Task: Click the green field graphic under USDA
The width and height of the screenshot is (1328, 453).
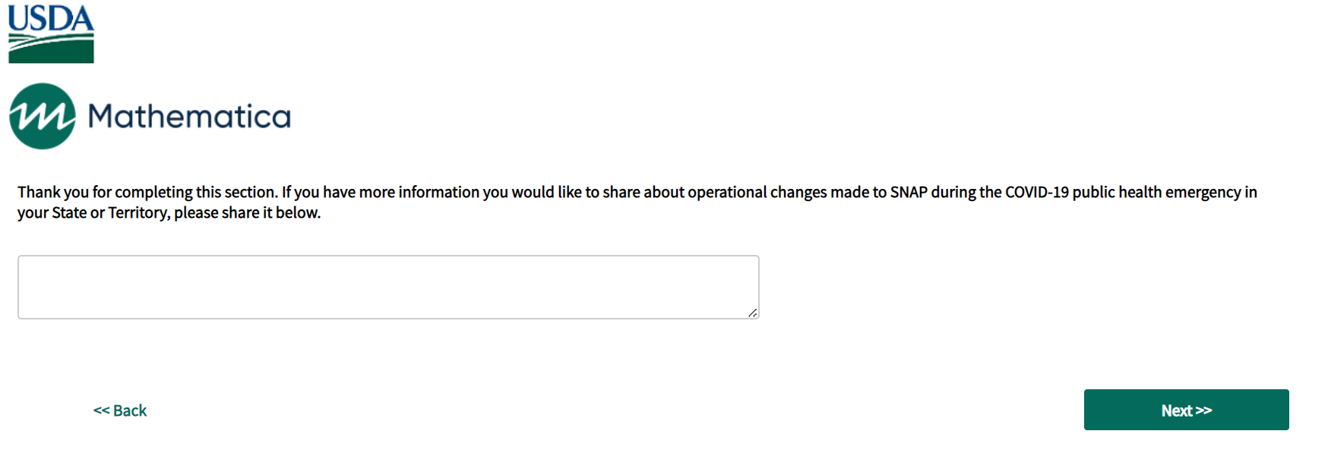Action: (51, 50)
